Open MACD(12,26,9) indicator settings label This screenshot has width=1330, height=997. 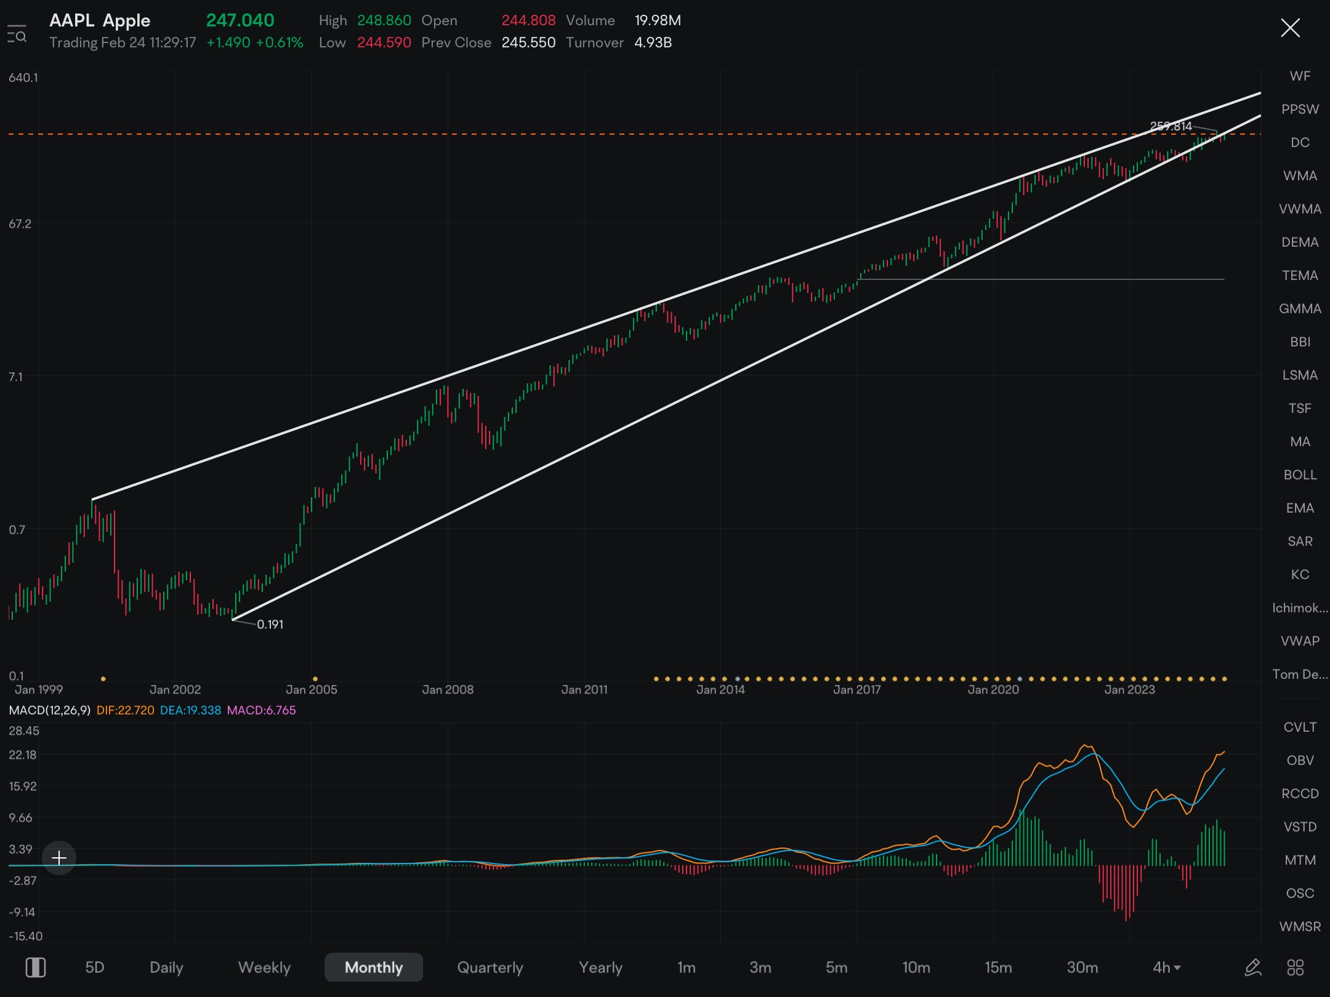50,710
